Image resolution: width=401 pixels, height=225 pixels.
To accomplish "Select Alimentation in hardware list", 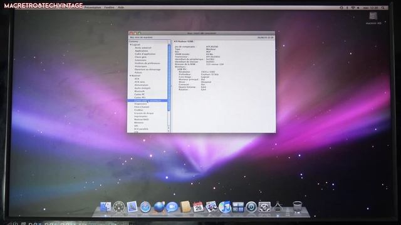I will click(141, 85).
